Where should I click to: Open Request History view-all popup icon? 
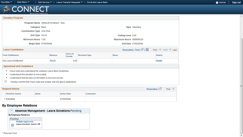tap(161, 89)
